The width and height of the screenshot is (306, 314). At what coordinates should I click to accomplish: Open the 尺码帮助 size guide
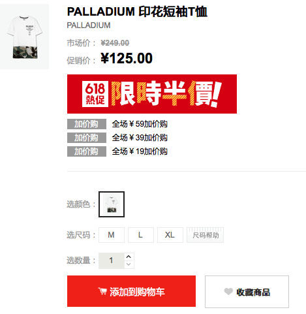205,235
